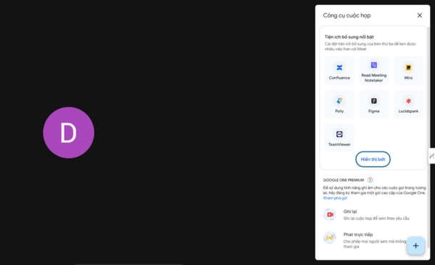The width and height of the screenshot is (435, 265).
Task: Click the side handle tab at panel edge
Action: pos(431,156)
